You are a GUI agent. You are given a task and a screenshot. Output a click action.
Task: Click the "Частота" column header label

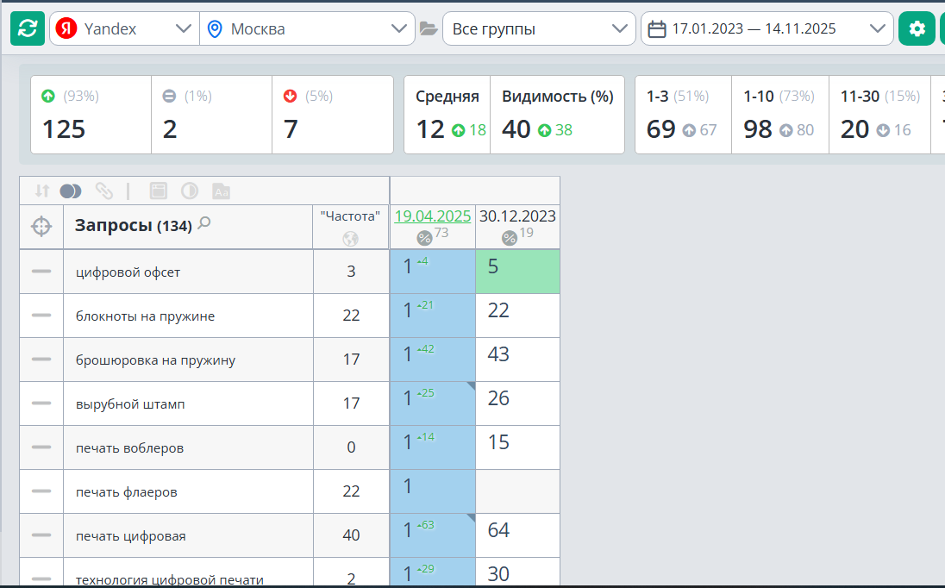[350, 216]
